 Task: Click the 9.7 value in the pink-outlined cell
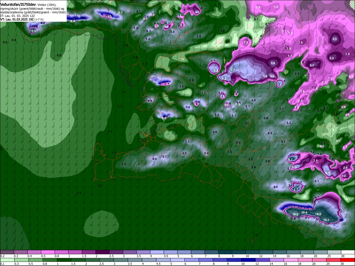291,160
